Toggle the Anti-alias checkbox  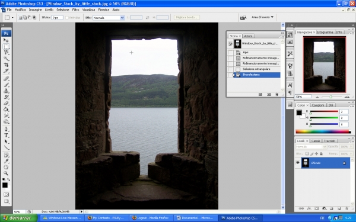[x=67, y=18]
